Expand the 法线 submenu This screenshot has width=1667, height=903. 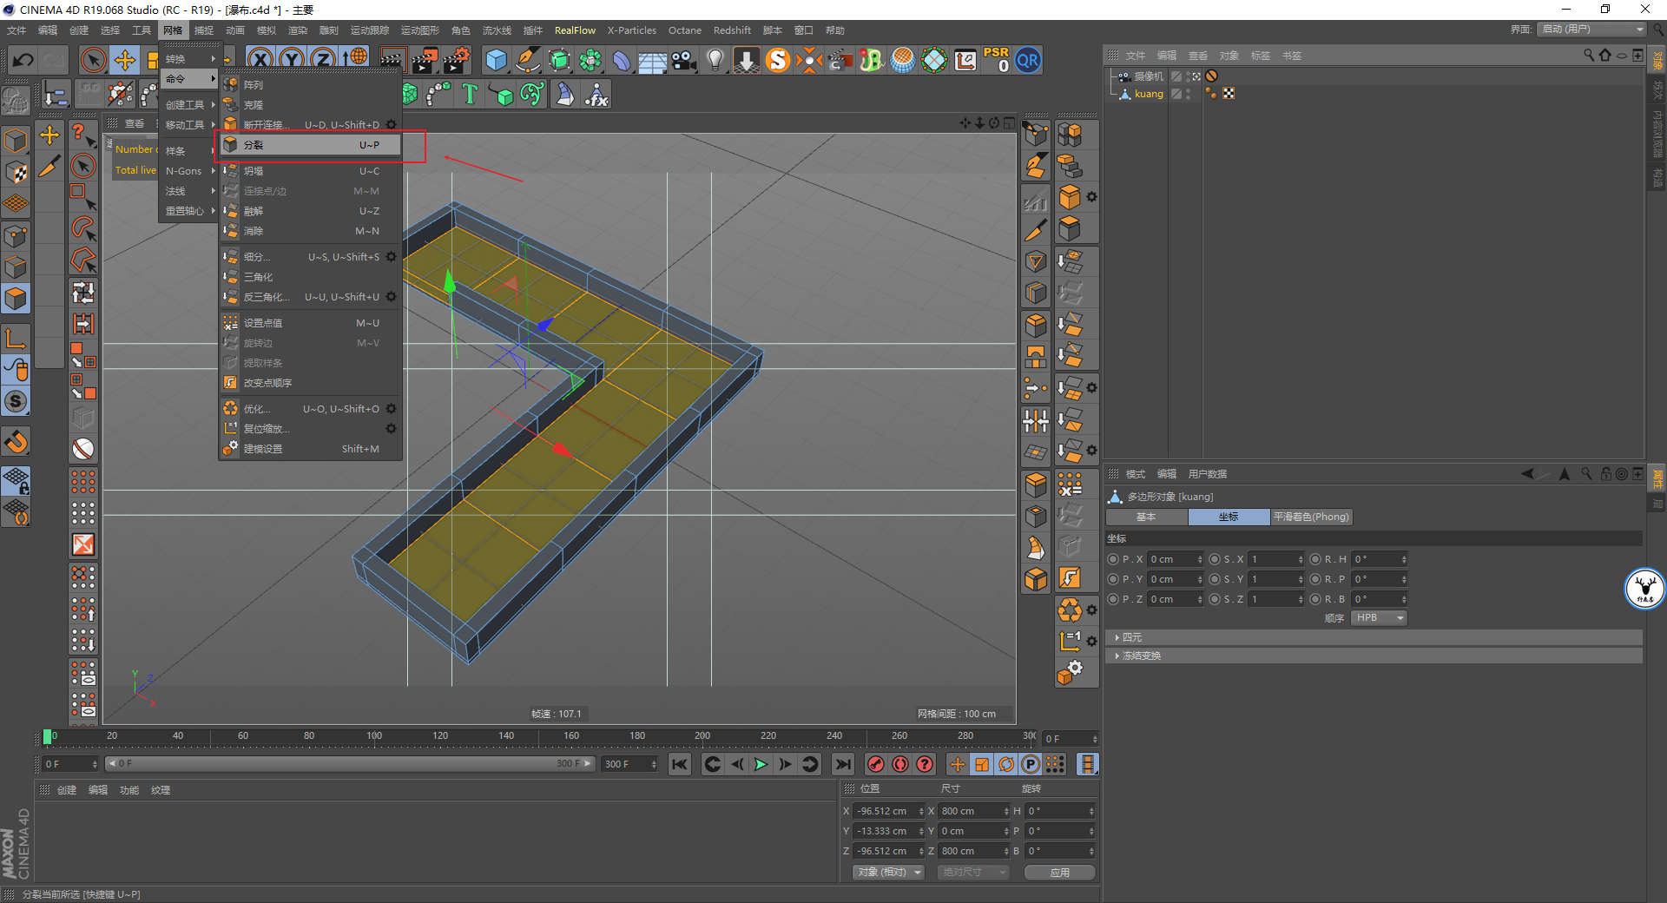pos(188,191)
